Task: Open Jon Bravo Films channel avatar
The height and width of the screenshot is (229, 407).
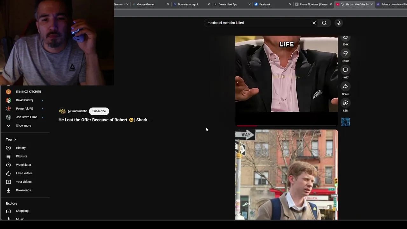Action: point(9,117)
